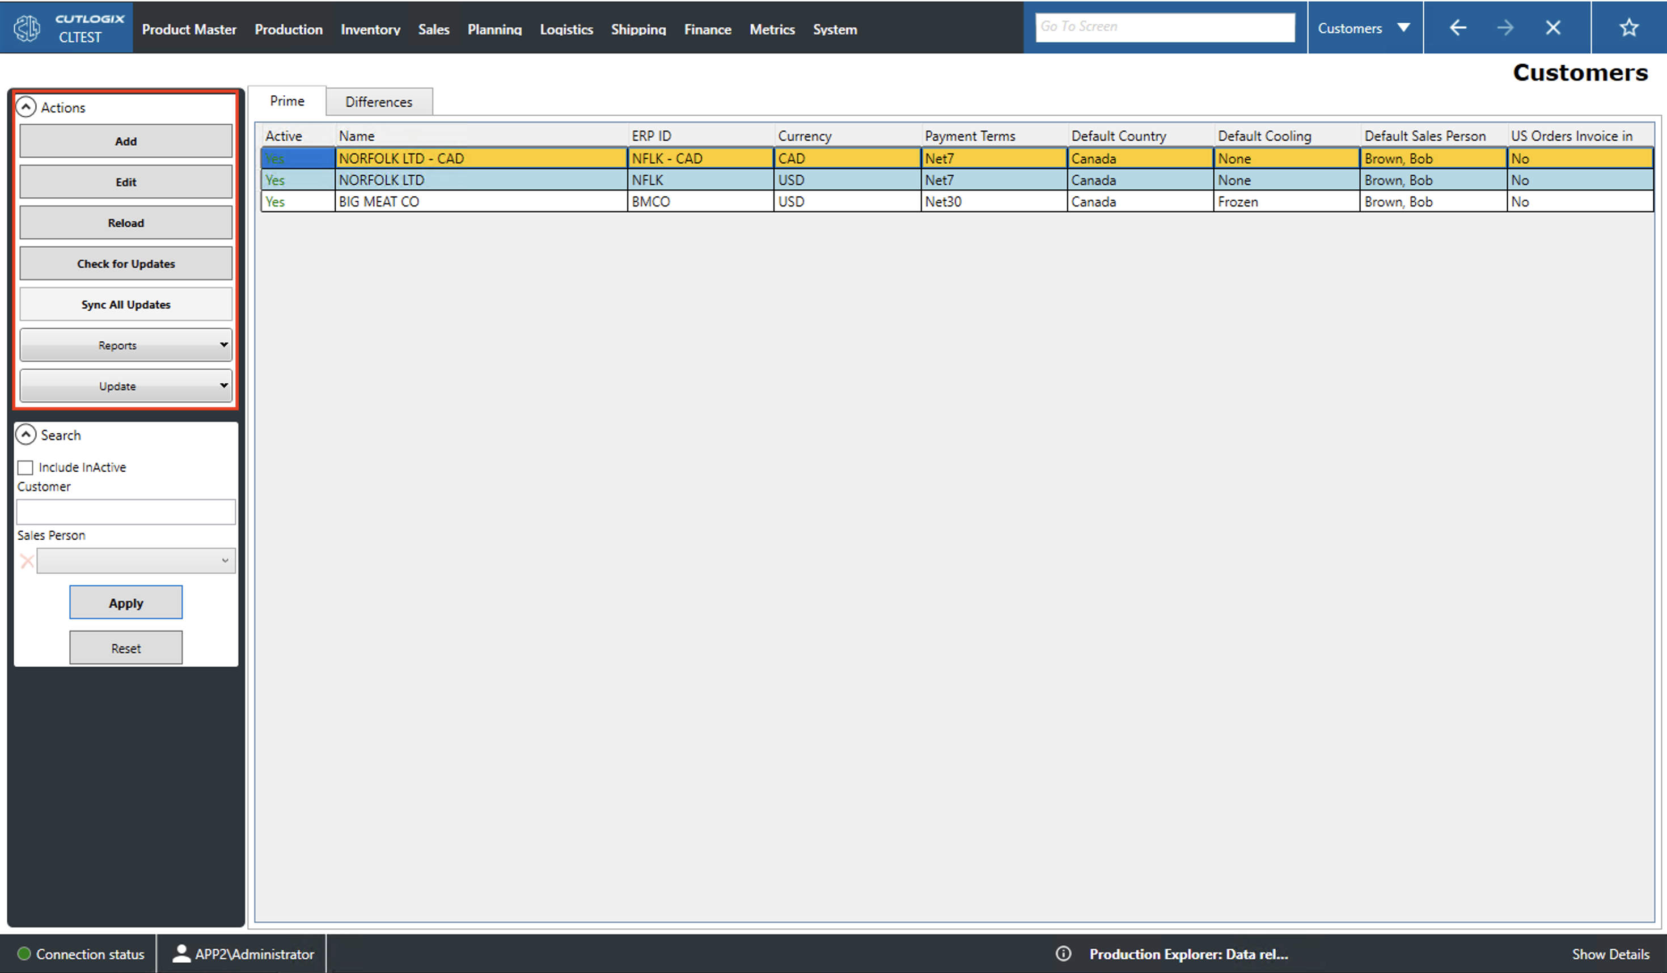Click the CUTLOGIX logo
The height and width of the screenshot is (973, 1667).
click(27, 27)
